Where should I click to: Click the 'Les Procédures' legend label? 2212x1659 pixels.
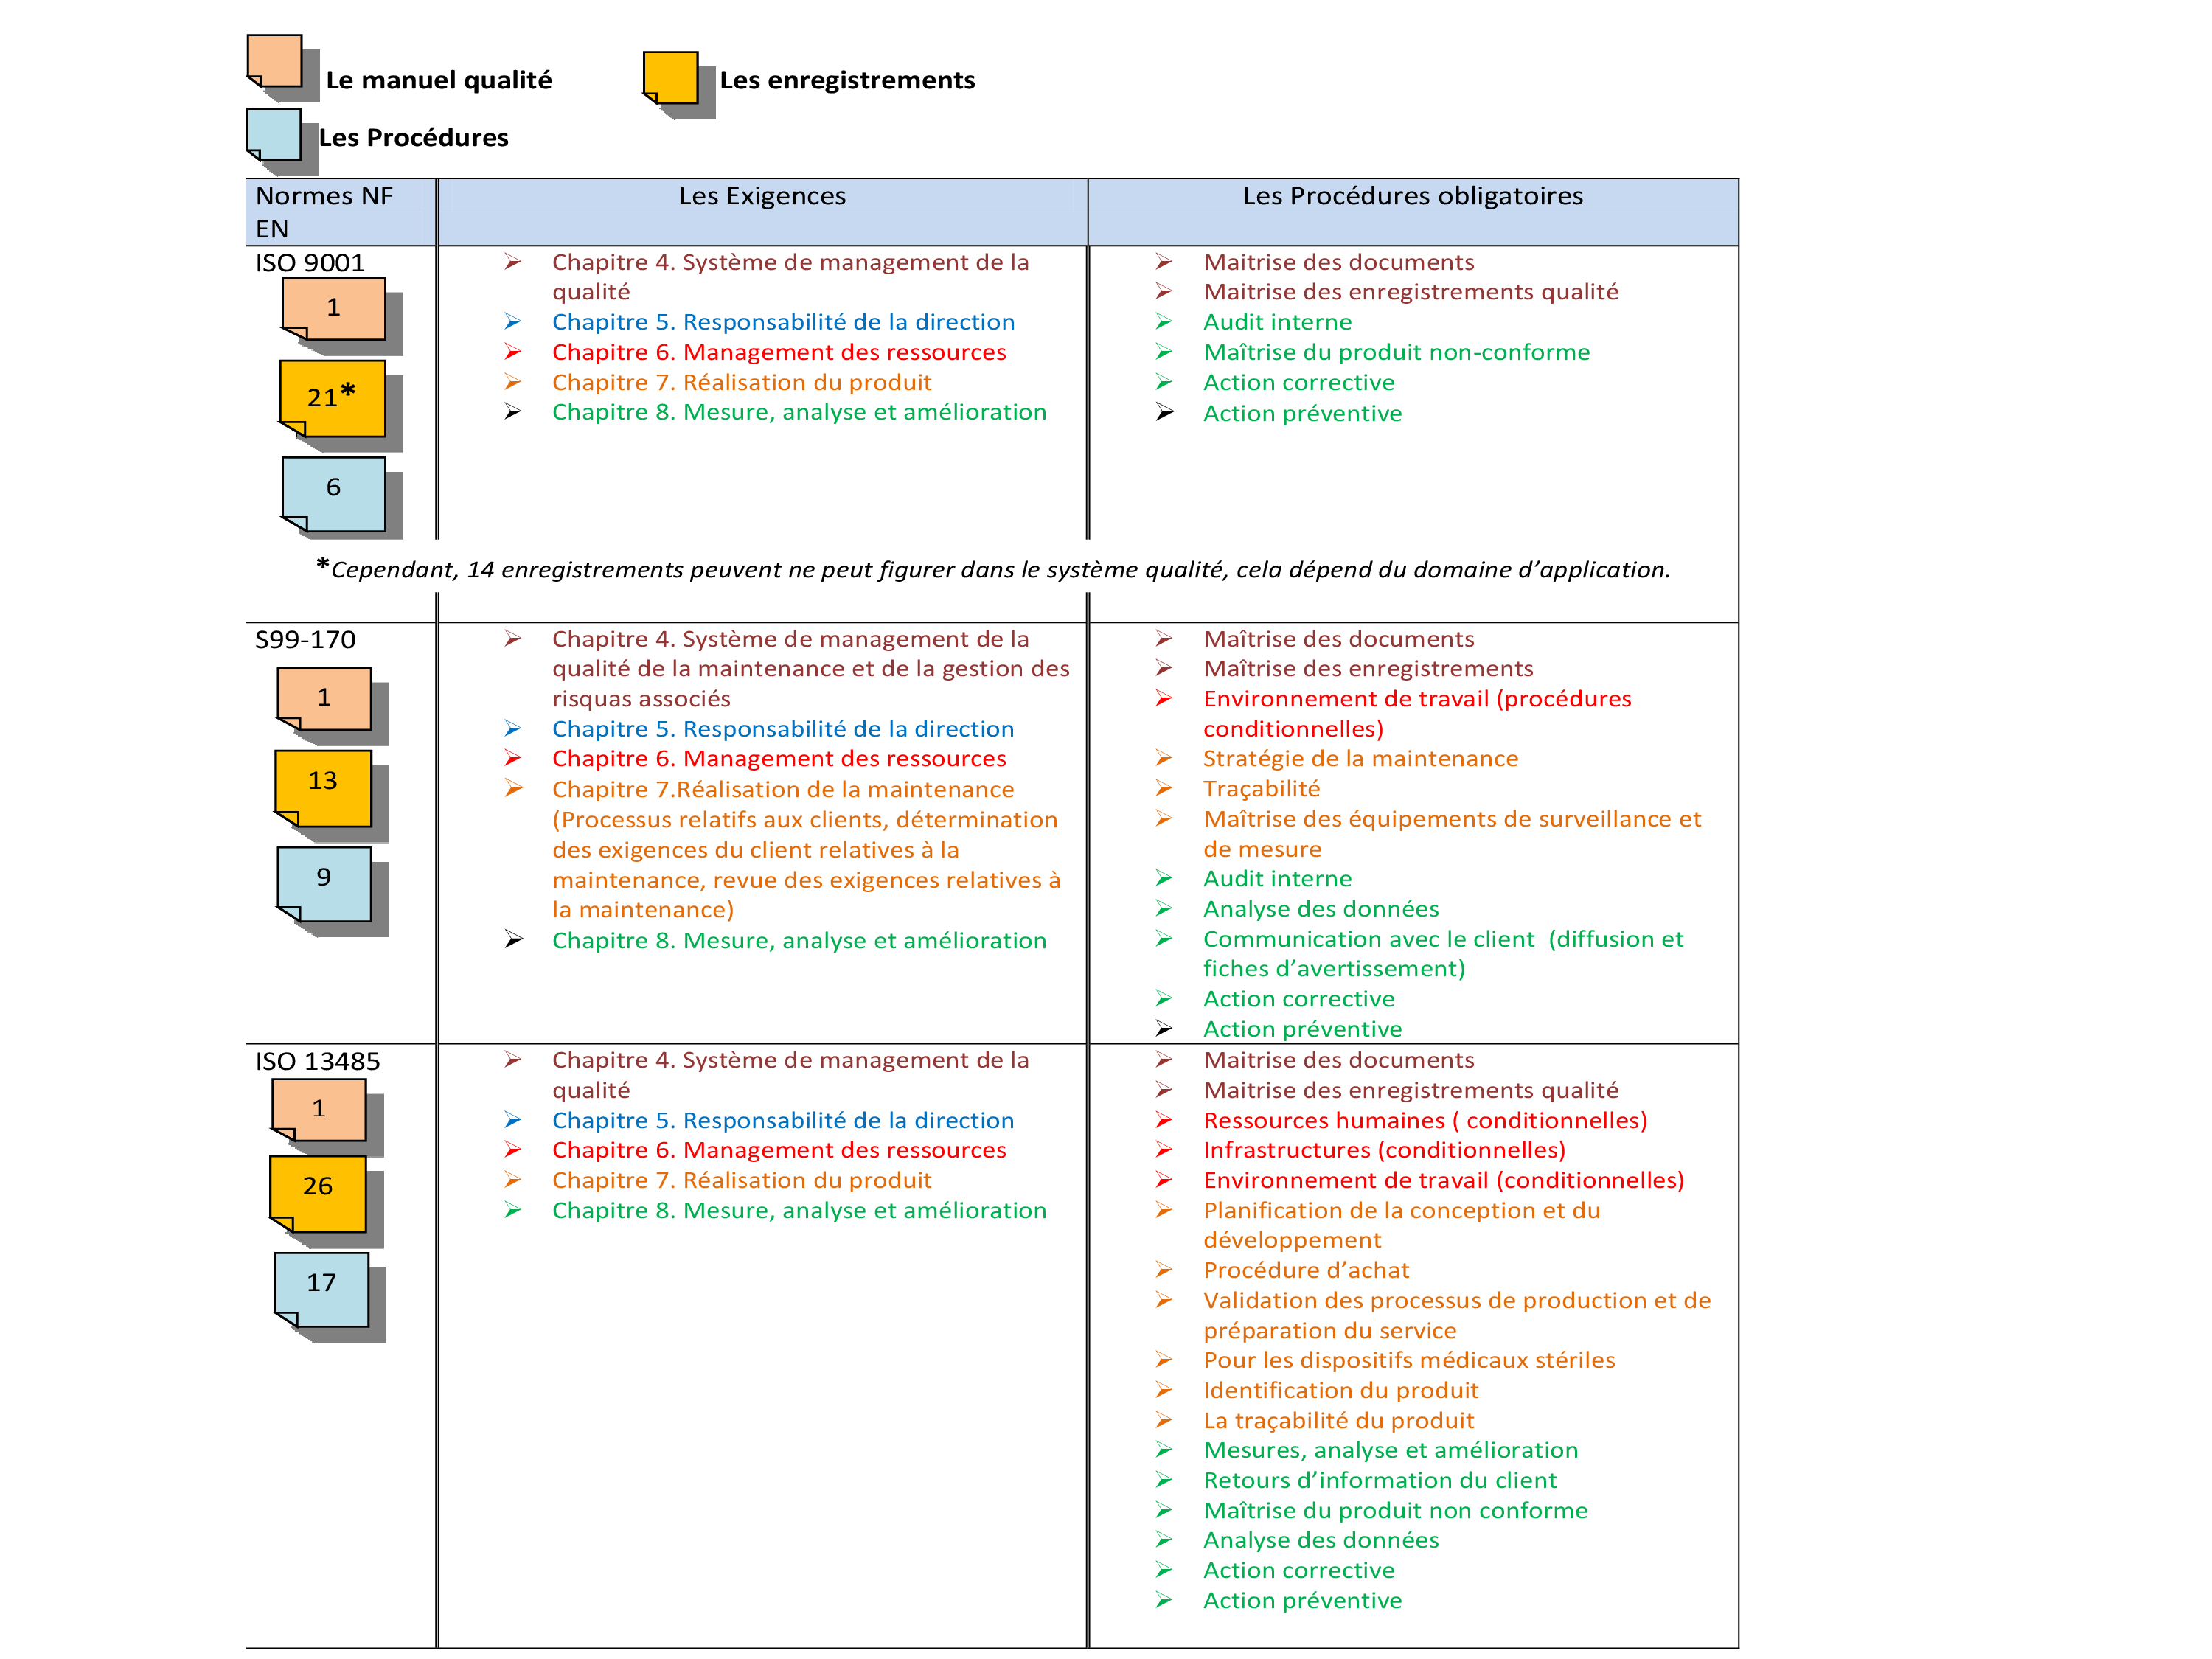point(413,138)
